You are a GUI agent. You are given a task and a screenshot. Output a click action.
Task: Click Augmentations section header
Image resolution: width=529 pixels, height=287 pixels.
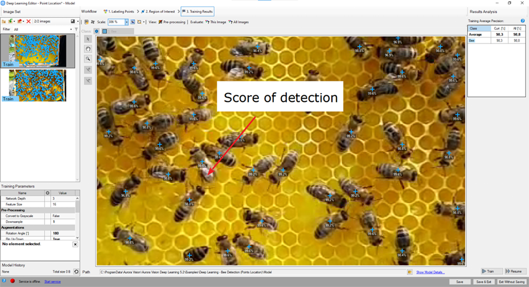coord(38,227)
